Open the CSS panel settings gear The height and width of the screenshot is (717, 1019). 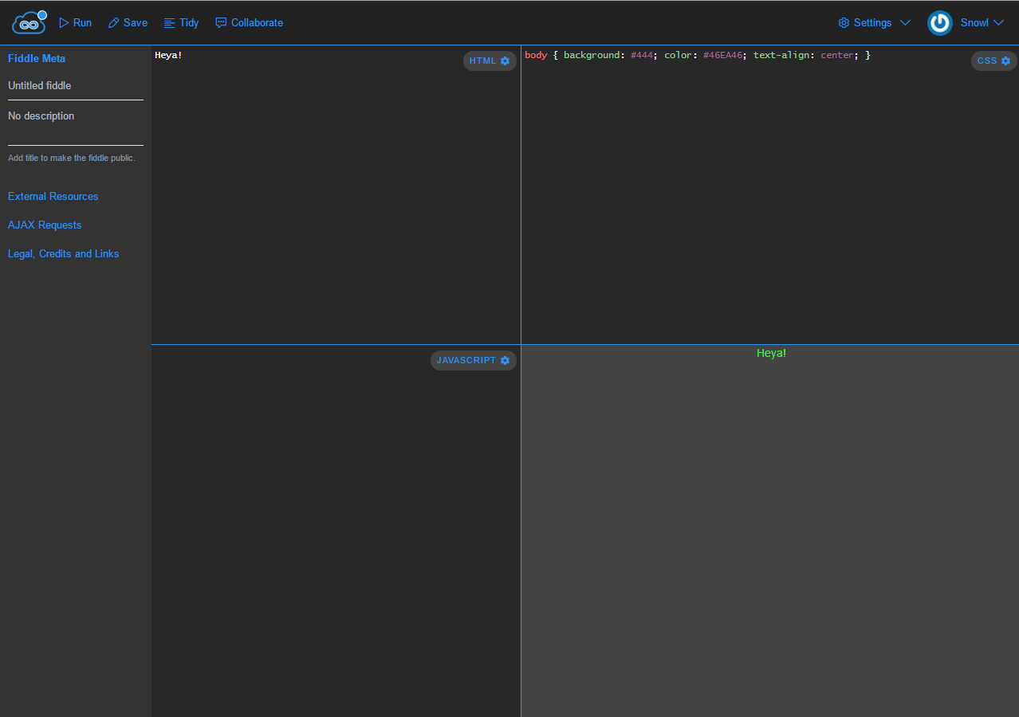(1005, 61)
